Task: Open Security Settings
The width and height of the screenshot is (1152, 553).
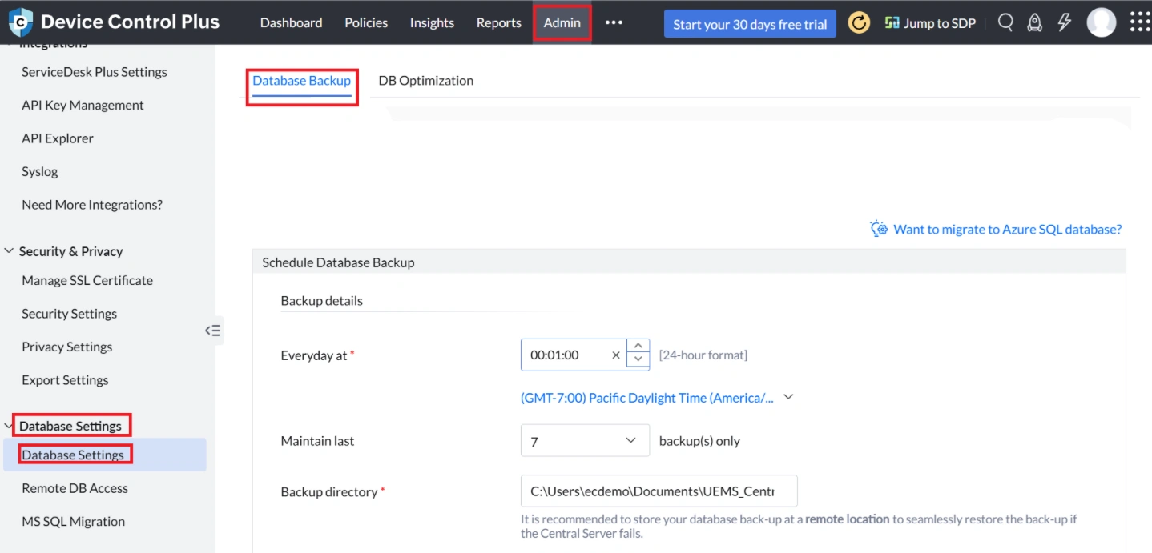Action: [x=70, y=314]
